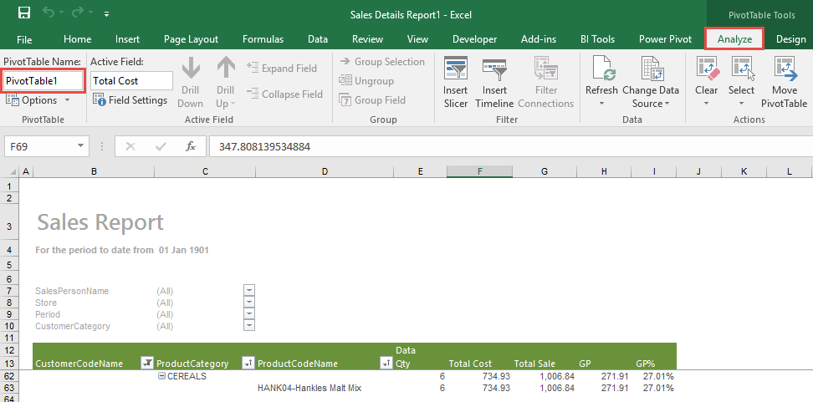Open Filter Connections
Image resolution: width=813 pixels, height=402 pixels.
click(x=546, y=83)
